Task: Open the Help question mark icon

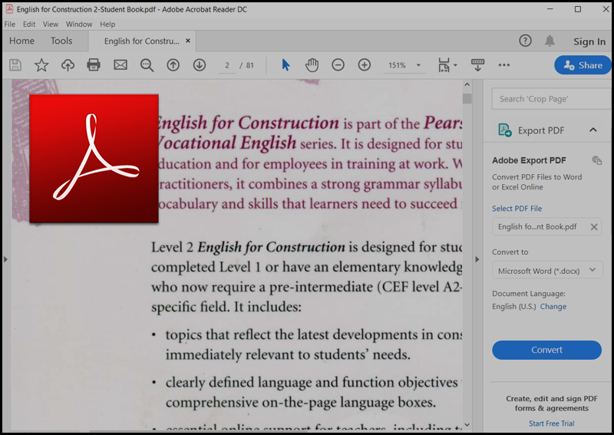Action: tap(525, 41)
